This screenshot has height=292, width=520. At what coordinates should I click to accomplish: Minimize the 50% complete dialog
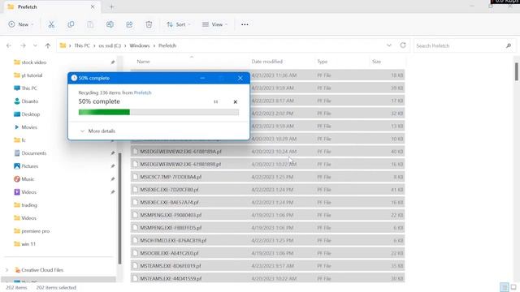coord(202,78)
